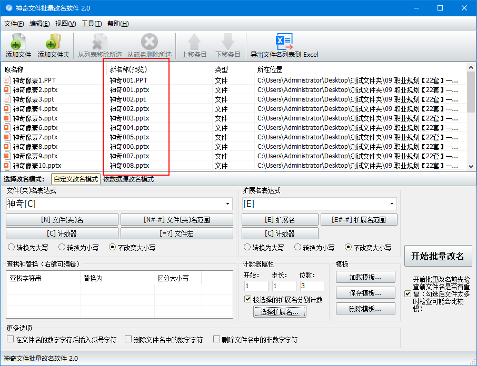Insert [E] 扩展名 token
Image resolution: width=477 pixels, height=366 pixels.
click(x=280, y=220)
